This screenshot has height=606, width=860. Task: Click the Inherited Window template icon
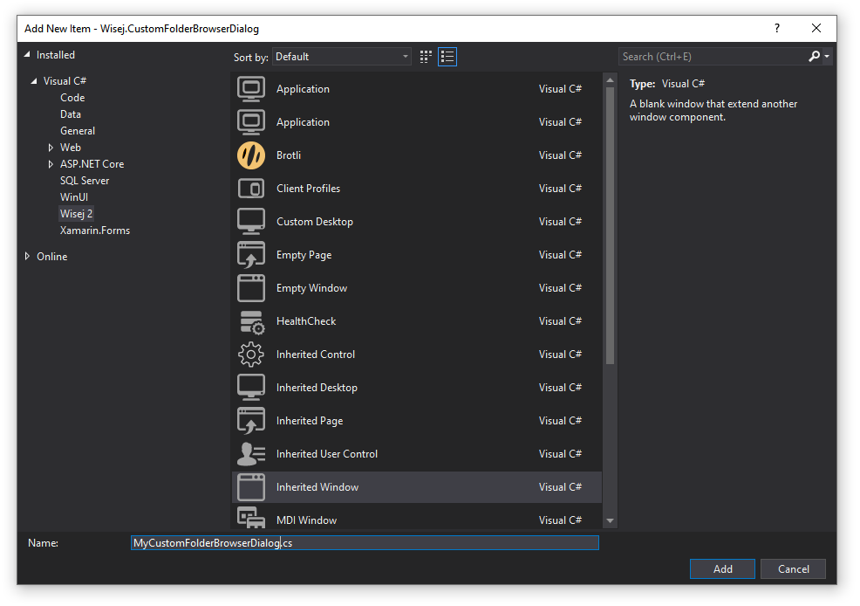pyautogui.click(x=251, y=487)
